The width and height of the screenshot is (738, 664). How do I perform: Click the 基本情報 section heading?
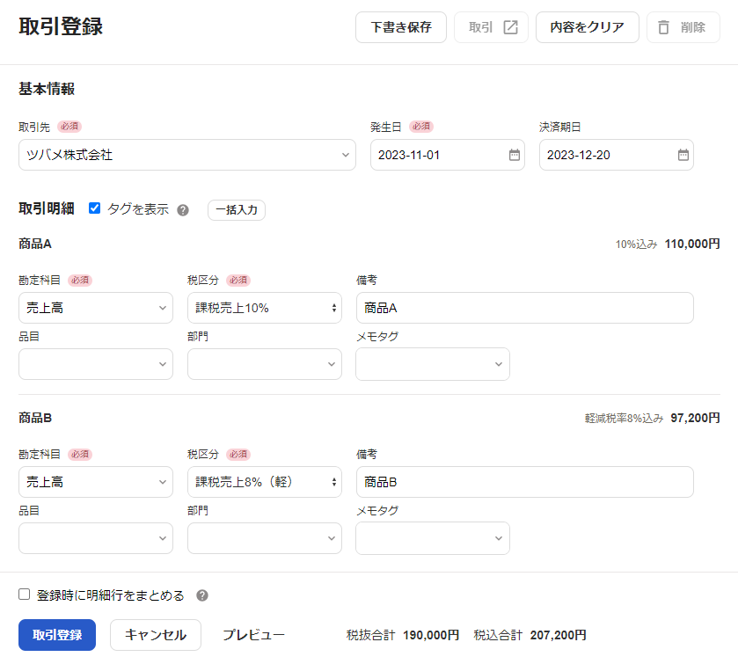tap(47, 89)
